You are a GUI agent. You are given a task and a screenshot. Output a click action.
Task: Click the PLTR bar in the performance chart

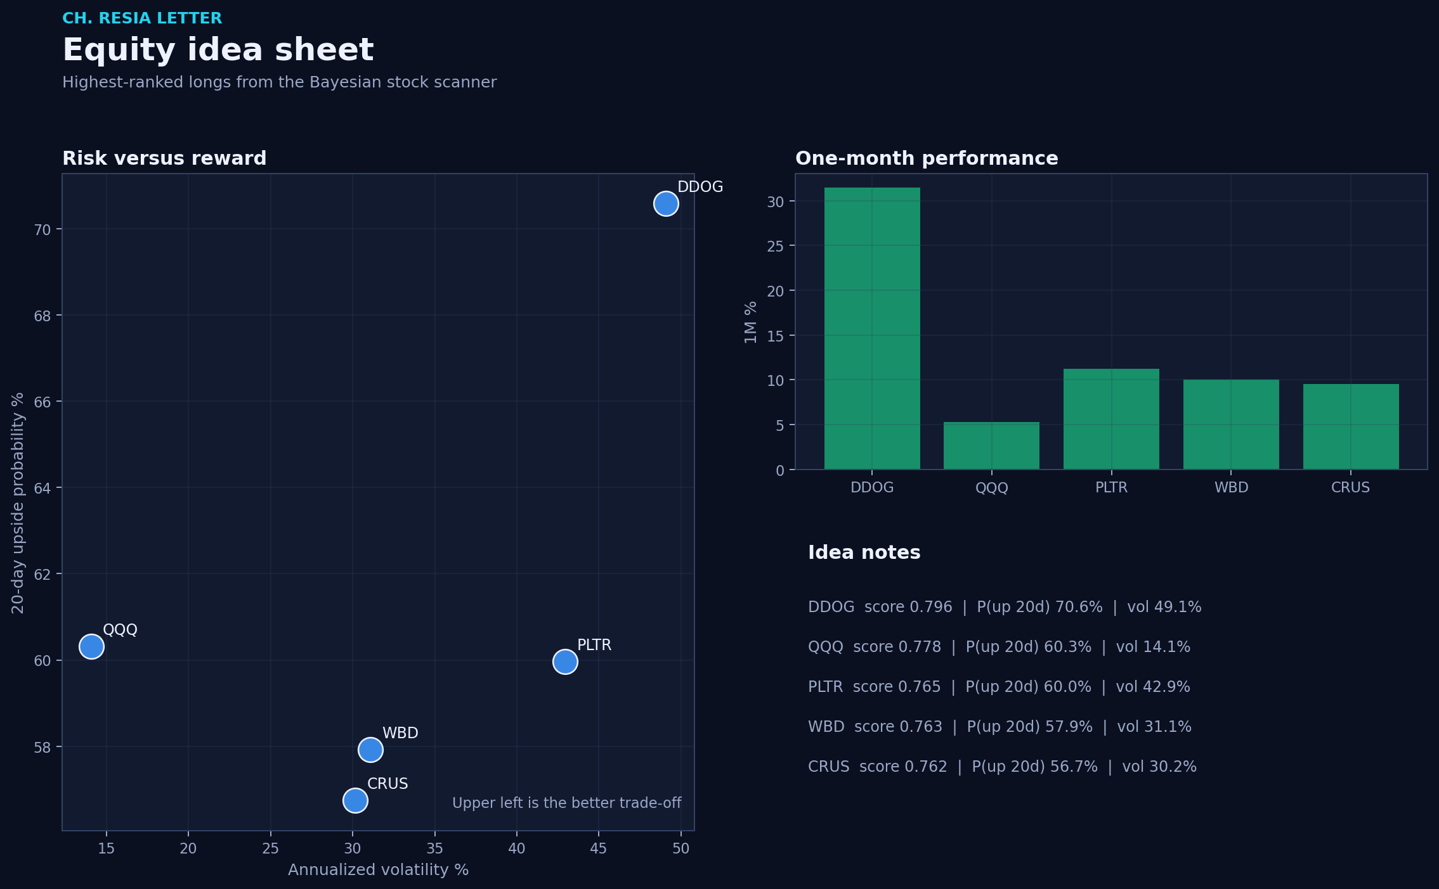[x=1111, y=419]
